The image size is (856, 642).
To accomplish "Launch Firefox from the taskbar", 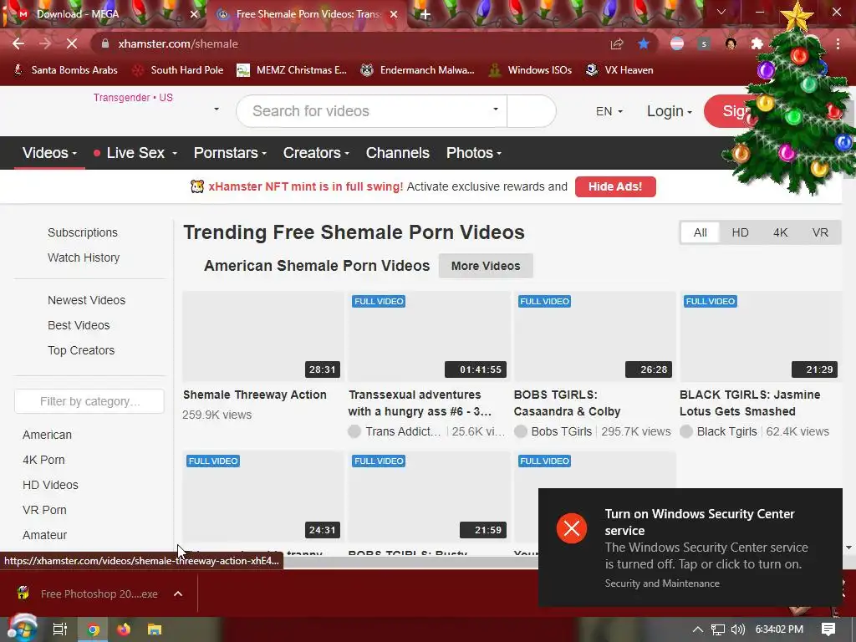I will [124, 629].
